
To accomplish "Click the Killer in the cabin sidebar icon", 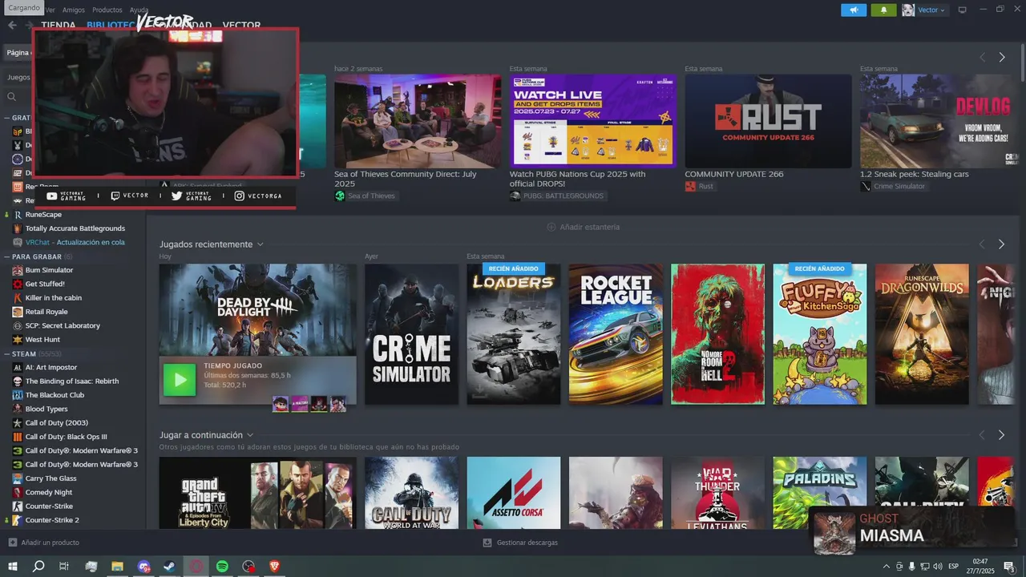I will coord(18,297).
